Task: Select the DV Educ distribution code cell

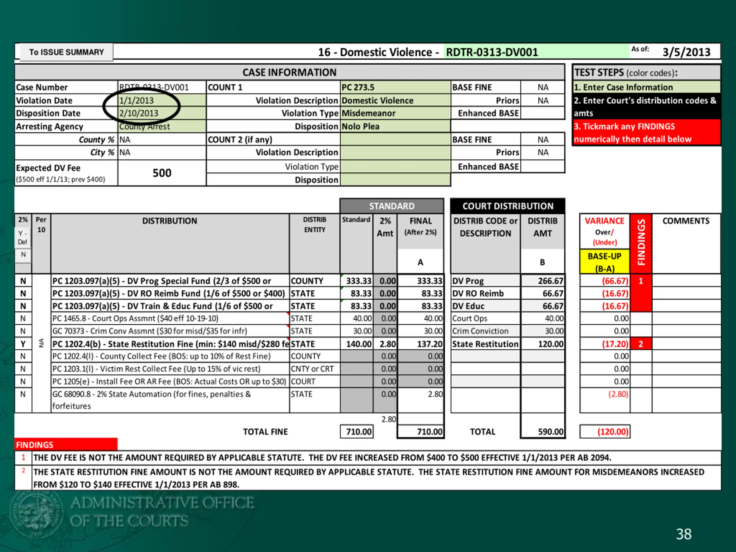Action: pyautogui.click(x=486, y=306)
